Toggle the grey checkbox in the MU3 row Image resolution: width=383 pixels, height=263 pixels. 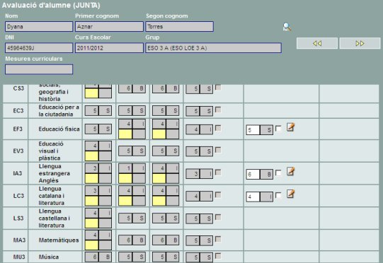pyautogui.click(x=218, y=256)
